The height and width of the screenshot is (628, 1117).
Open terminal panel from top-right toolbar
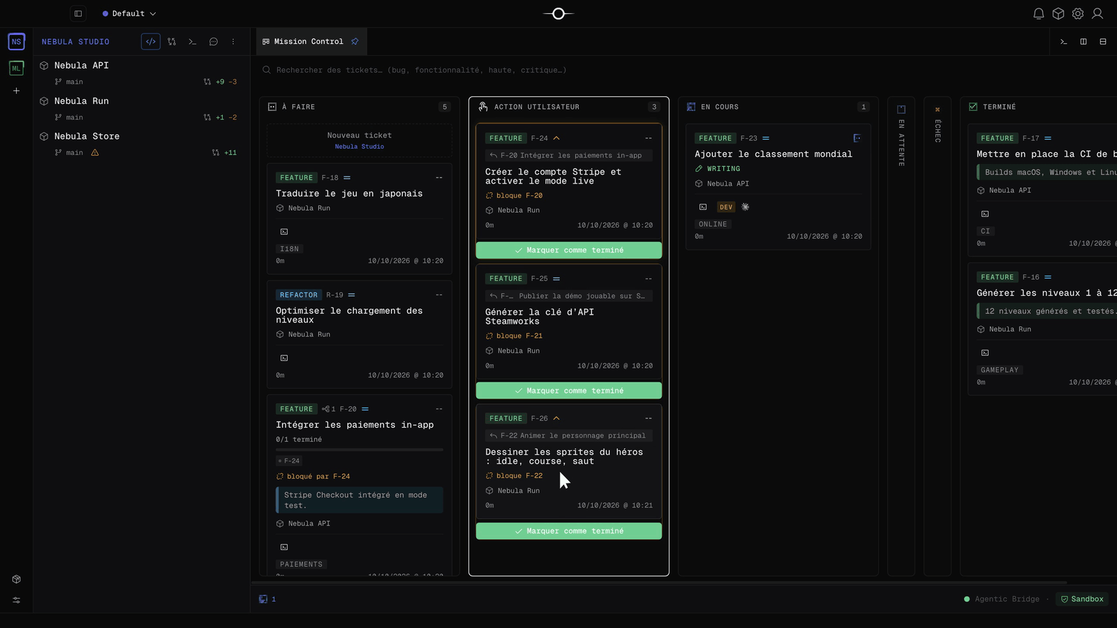[x=1064, y=42]
